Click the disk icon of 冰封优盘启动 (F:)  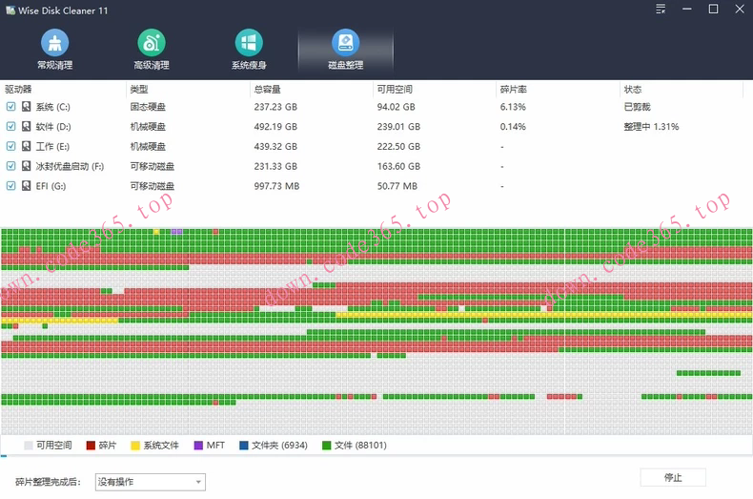27,166
